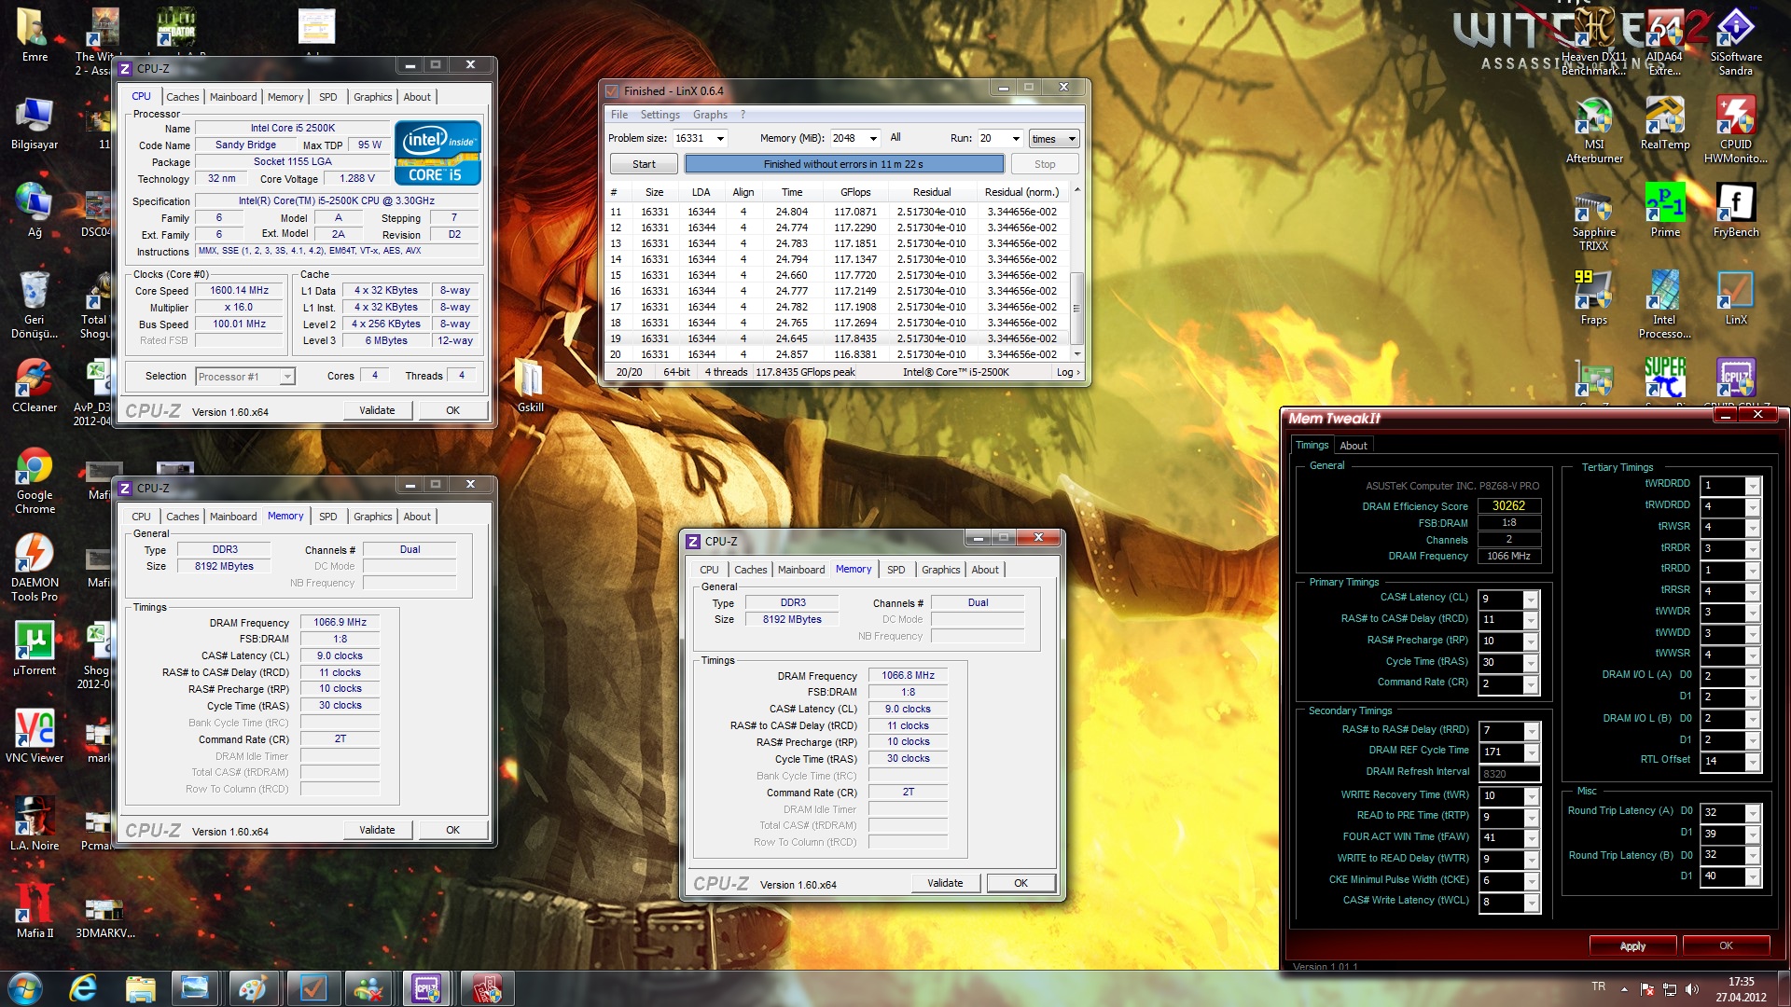The image size is (1791, 1007).
Task: Click the DRAM REF Cycle Time field
Action: pos(1500,752)
